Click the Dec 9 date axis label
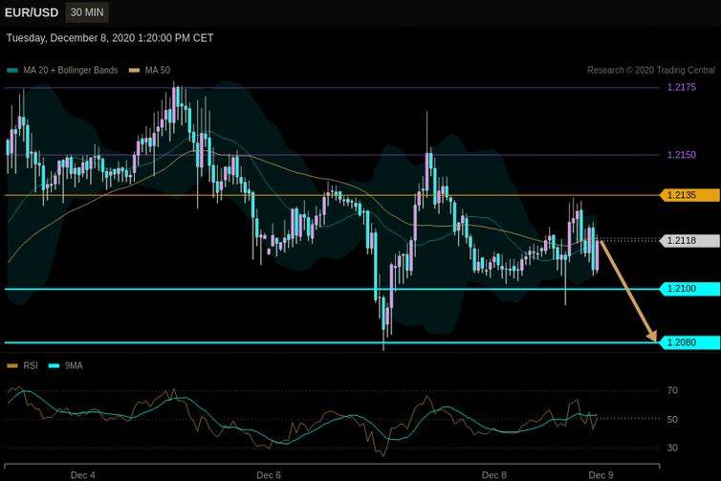 click(601, 474)
